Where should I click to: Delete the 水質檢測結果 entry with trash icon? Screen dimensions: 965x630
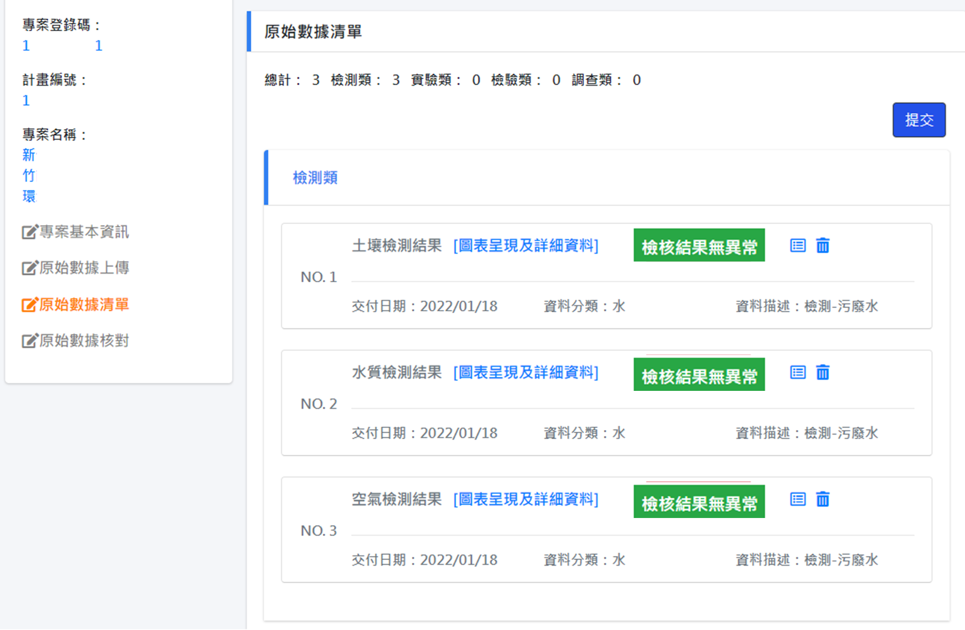click(822, 372)
